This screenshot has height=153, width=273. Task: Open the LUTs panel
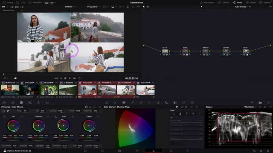coord(20,3)
